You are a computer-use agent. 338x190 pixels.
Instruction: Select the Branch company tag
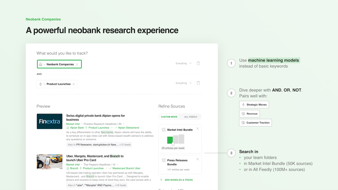click(x=74, y=169)
